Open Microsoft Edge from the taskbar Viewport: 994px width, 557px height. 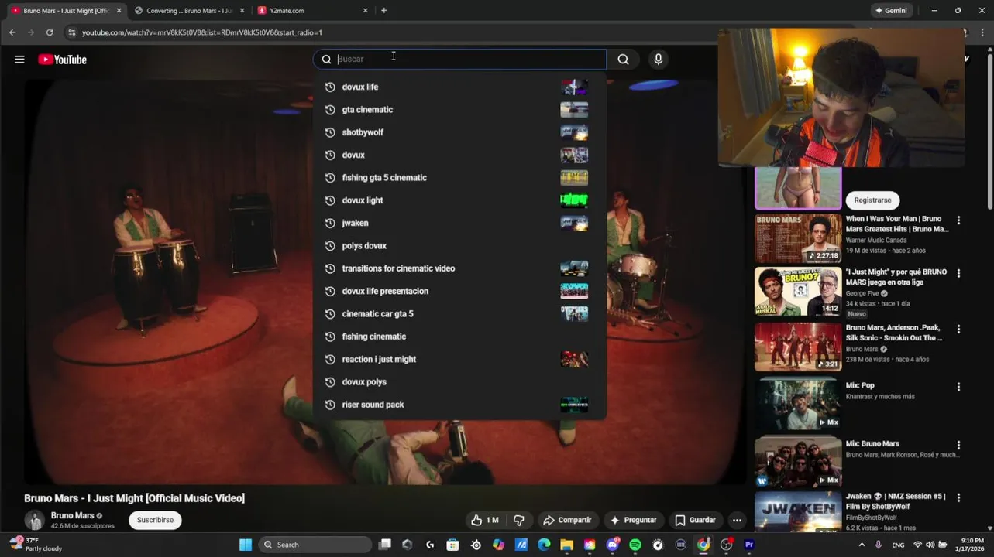point(544,545)
